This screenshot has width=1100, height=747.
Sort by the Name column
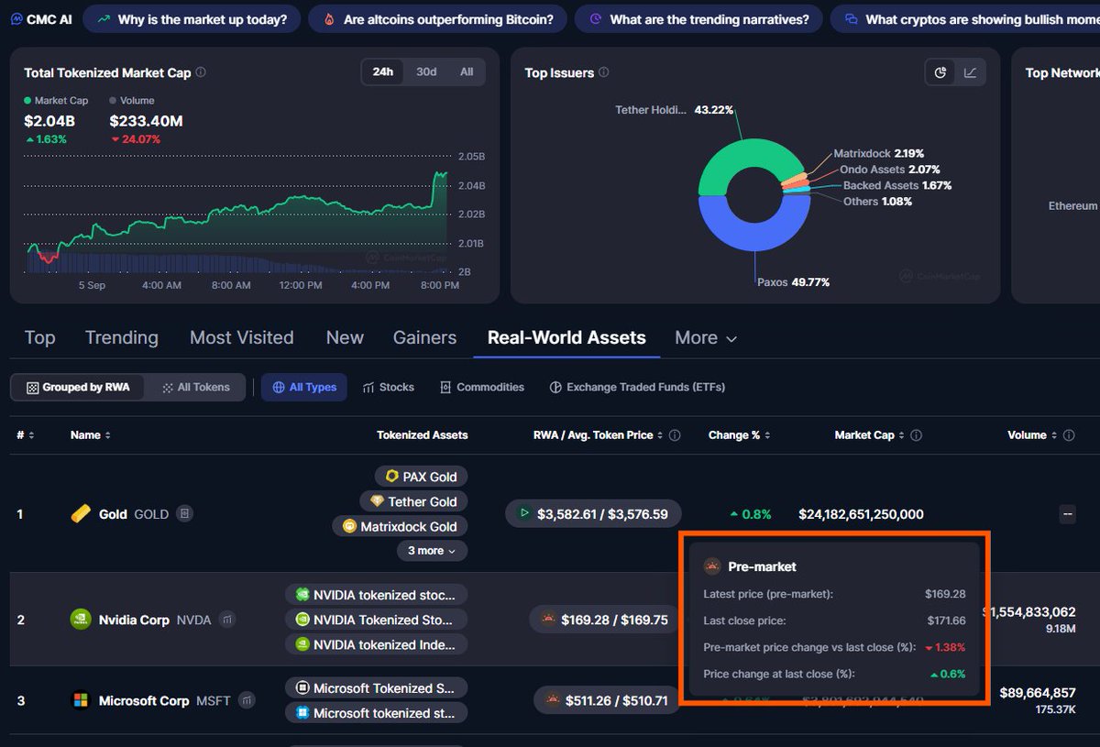coord(90,435)
